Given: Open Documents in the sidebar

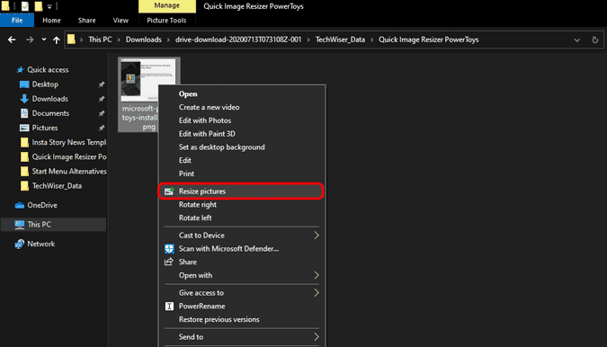Looking at the screenshot, I should click(x=50, y=113).
